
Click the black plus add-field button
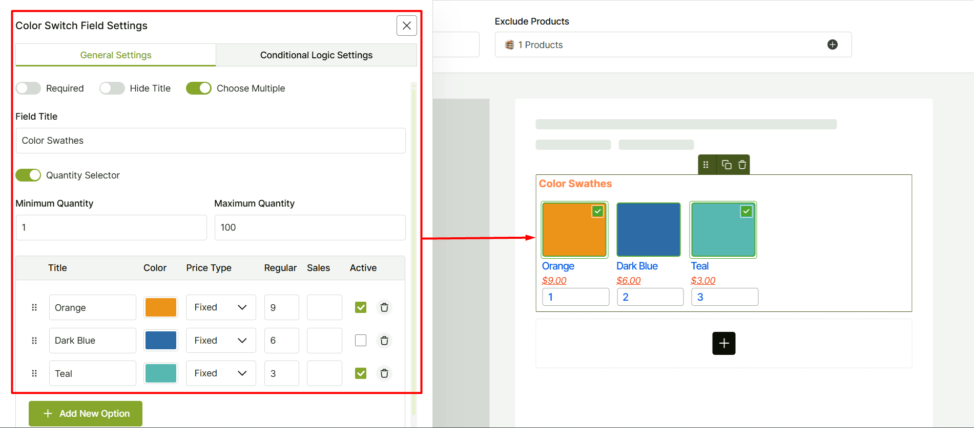[723, 343]
